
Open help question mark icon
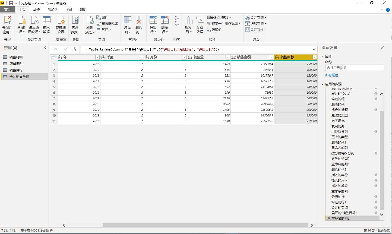pos(388,10)
